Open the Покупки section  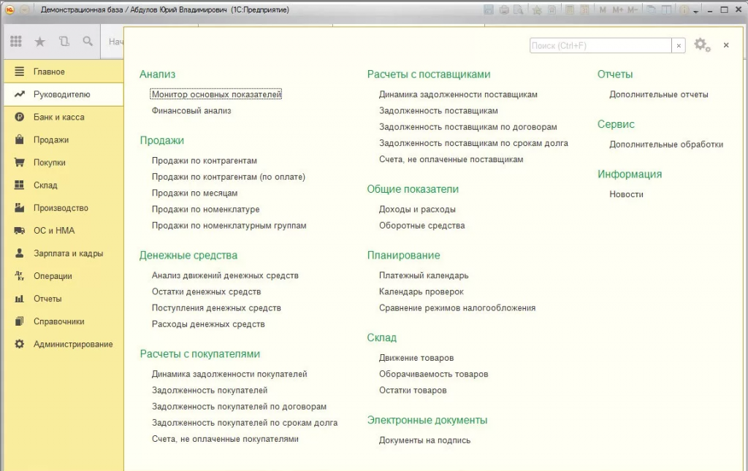64,163
